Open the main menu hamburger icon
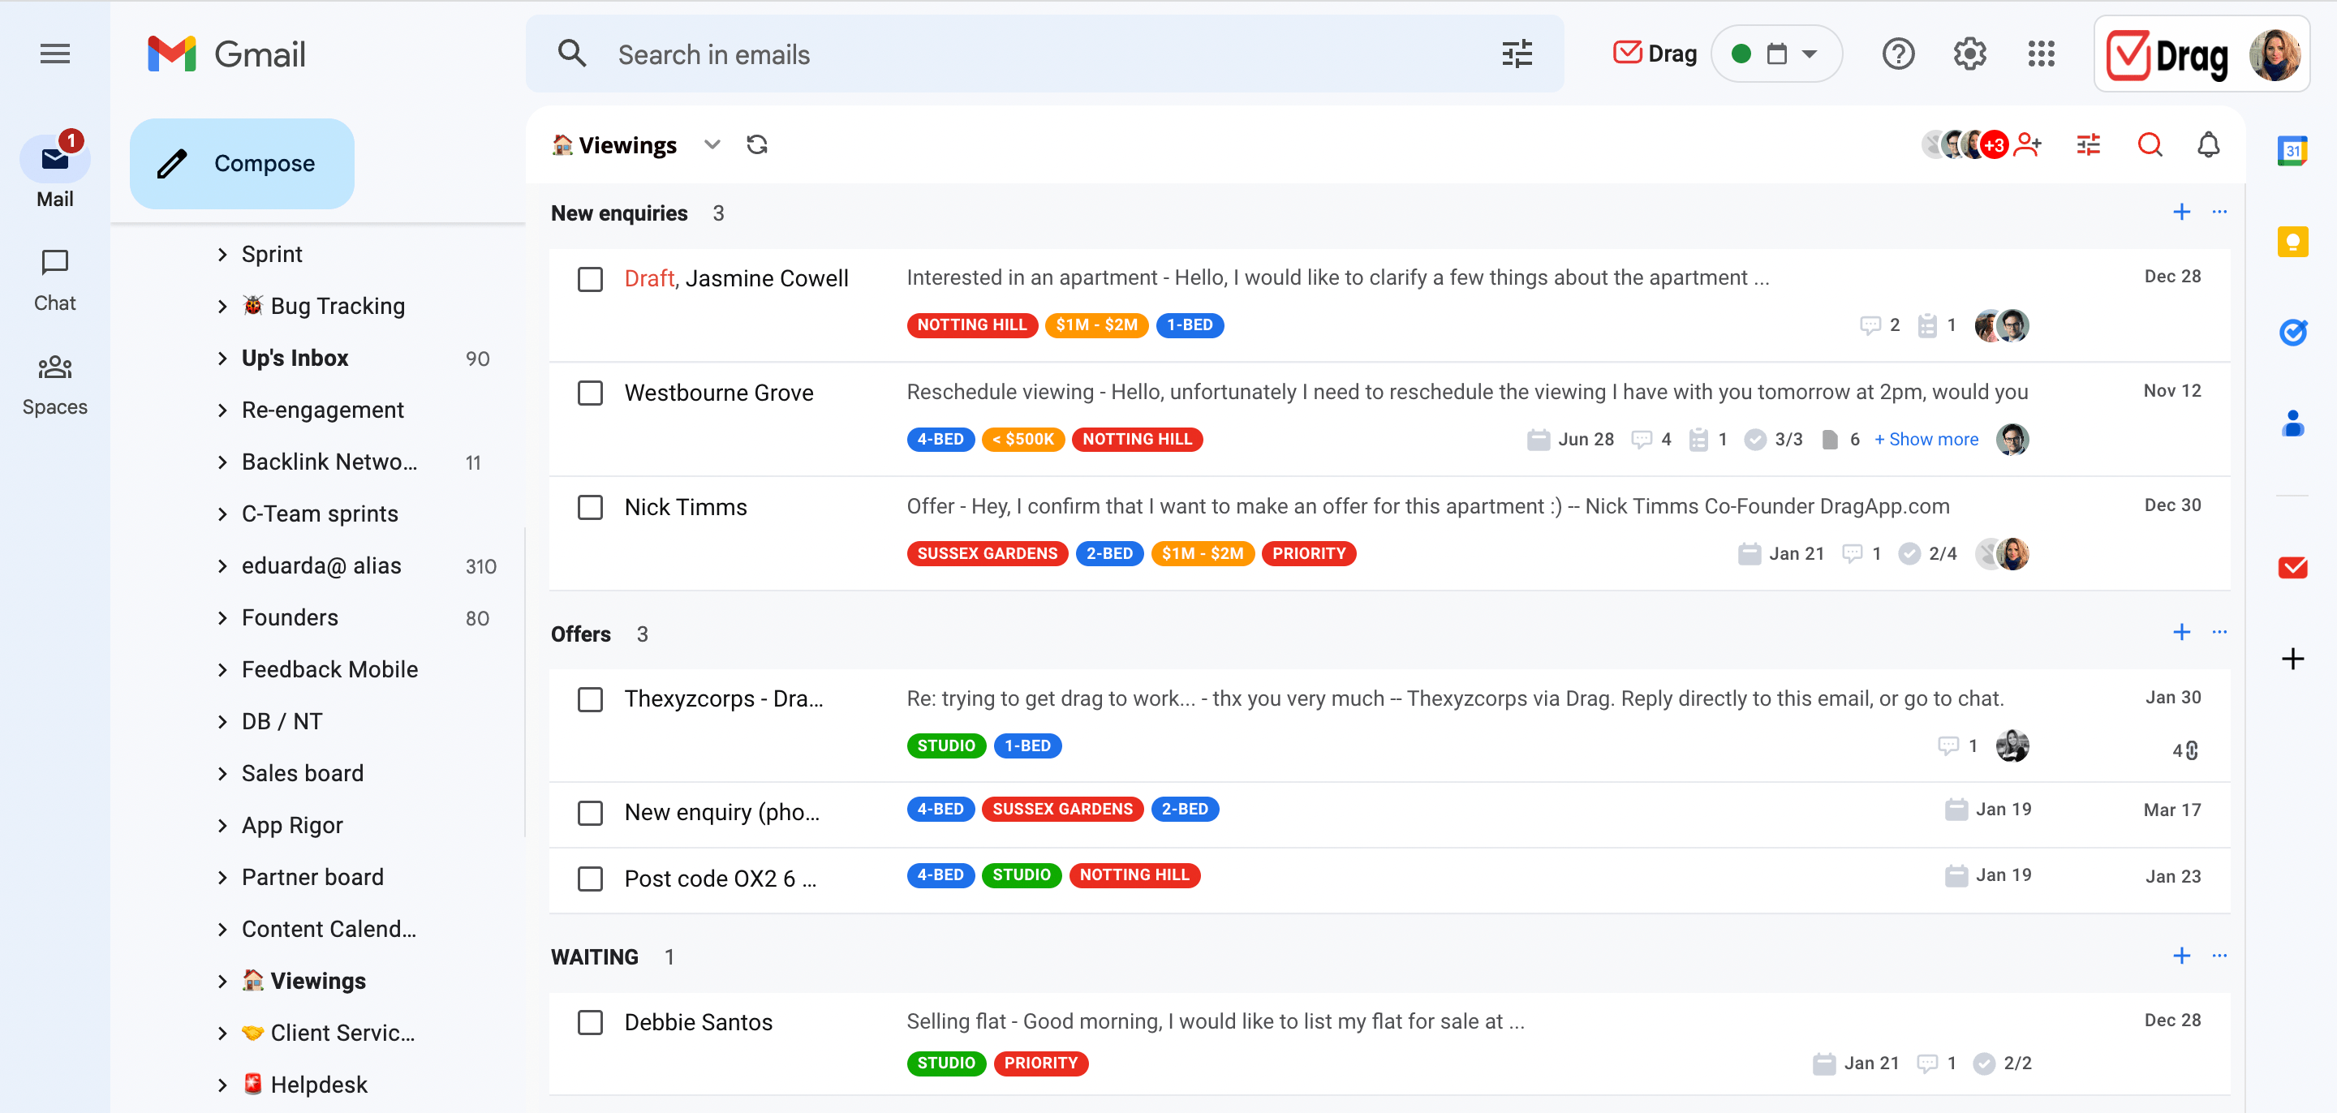This screenshot has height=1113, width=2337. tap(54, 54)
